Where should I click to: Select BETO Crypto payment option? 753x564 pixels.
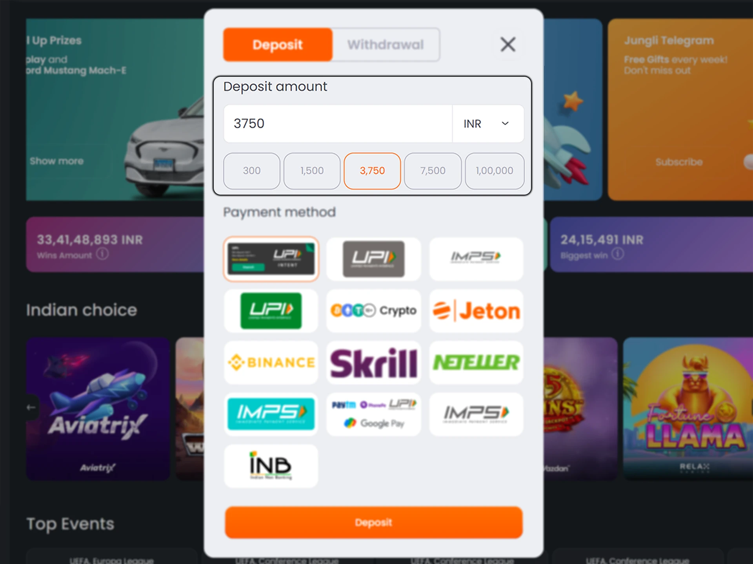[x=373, y=309]
